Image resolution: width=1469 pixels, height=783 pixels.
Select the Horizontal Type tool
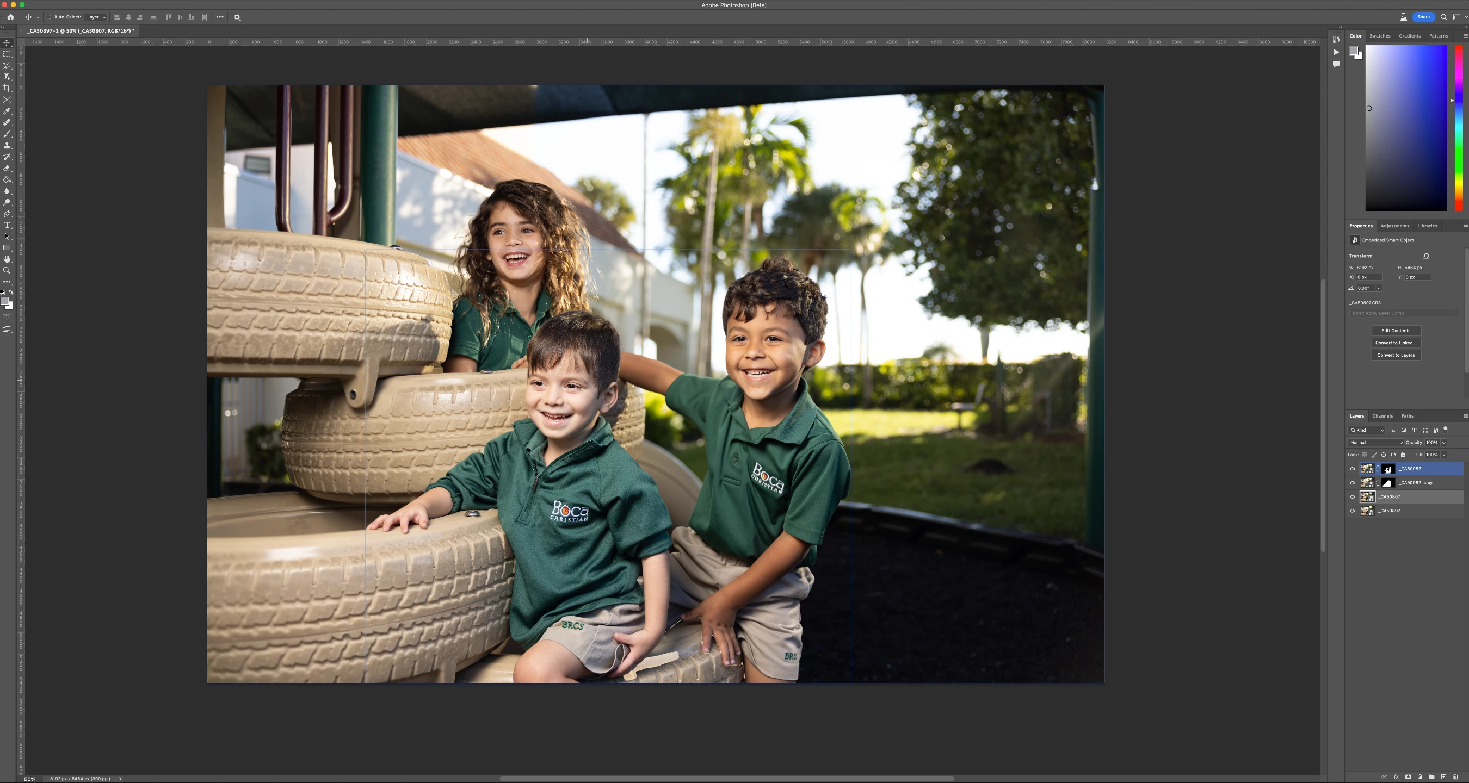8,225
